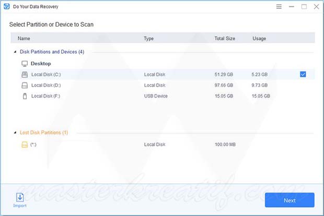Click the orange lost partition drive icon
Viewport: 324px width, 216px height.
24,143
